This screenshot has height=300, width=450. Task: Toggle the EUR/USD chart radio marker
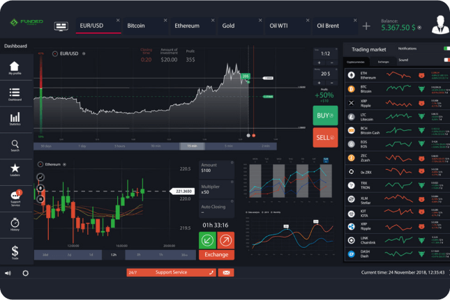[55, 54]
